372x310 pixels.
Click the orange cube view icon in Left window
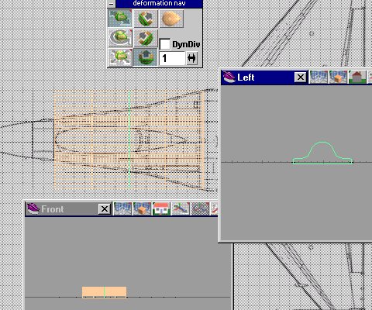click(x=338, y=77)
